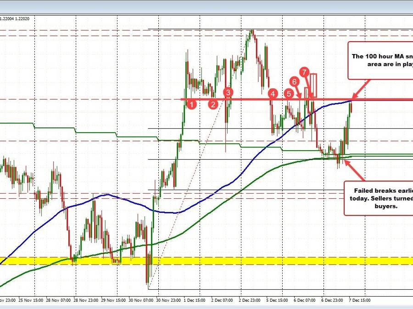Click the red circle labeled 5
Image resolution: width=413 pixels, height=309 pixels.
click(289, 93)
